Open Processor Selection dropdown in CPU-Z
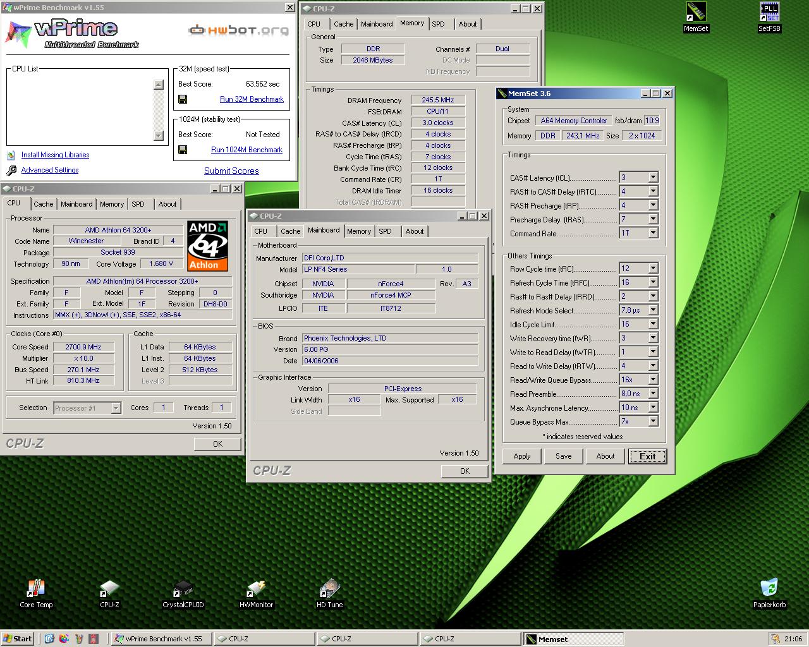The image size is (809, 647). coord(116,408)
